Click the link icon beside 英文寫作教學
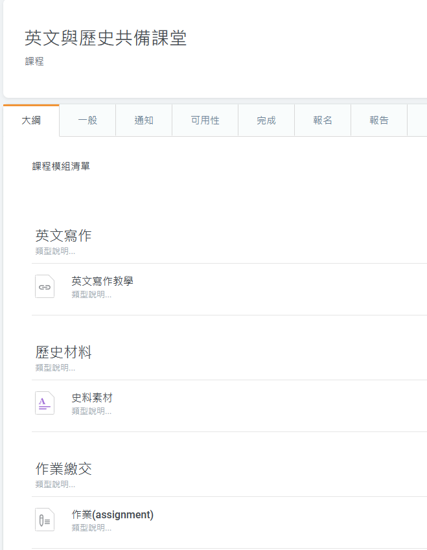 click(45, 286)
